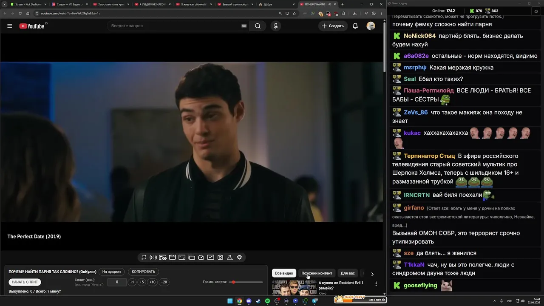Image resolution: width=544 pixels, height=306 pixels.
Task: Click the НАЧАТЬ СПЛИТ button
Action: 25,282
